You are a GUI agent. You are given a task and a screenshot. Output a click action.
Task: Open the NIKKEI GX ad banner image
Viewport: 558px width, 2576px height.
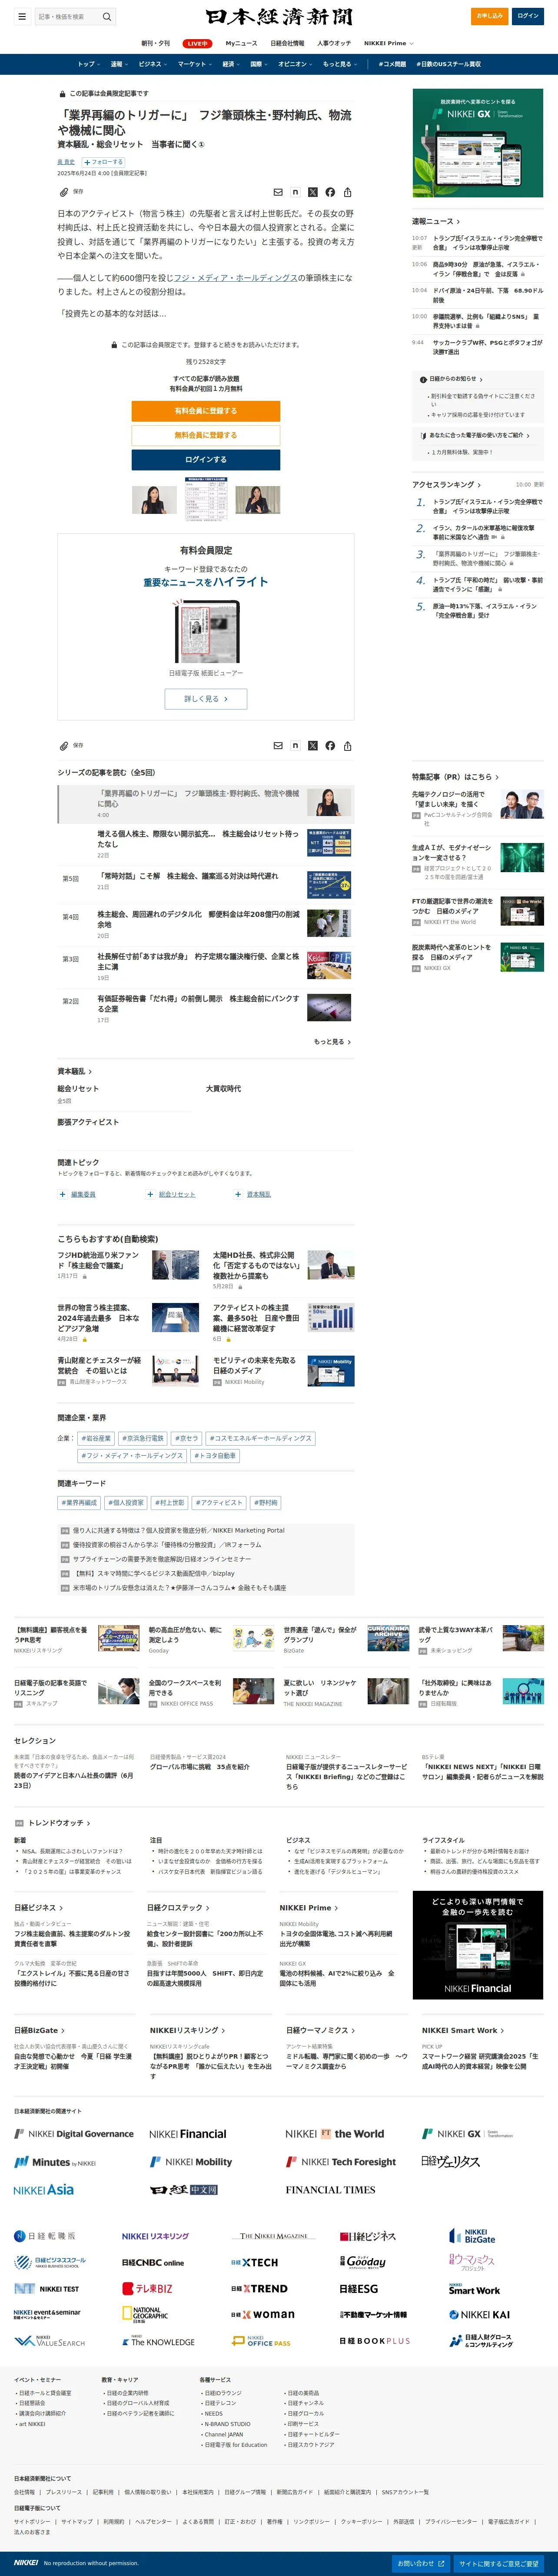coord(478,143)
